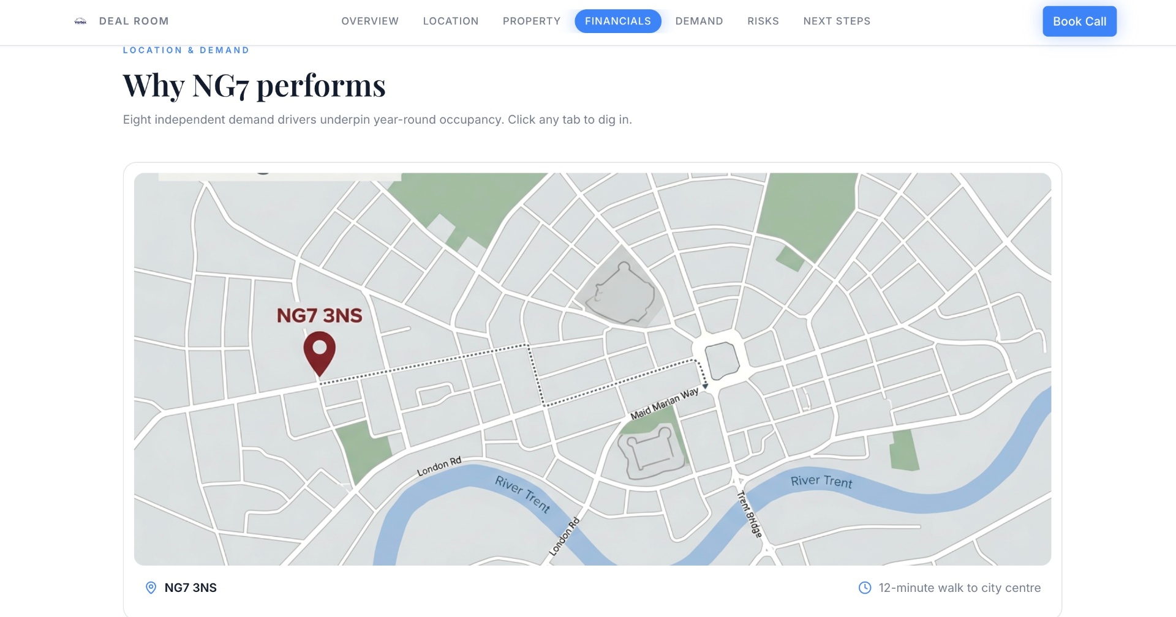Click the Trent Bridge label on map
Image resolution: width=1176 pixels, height=617 pixels.
click(750, 514)
